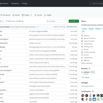Open pull request #3486 link
Screen dimensions: 103x103
point(45,31)
